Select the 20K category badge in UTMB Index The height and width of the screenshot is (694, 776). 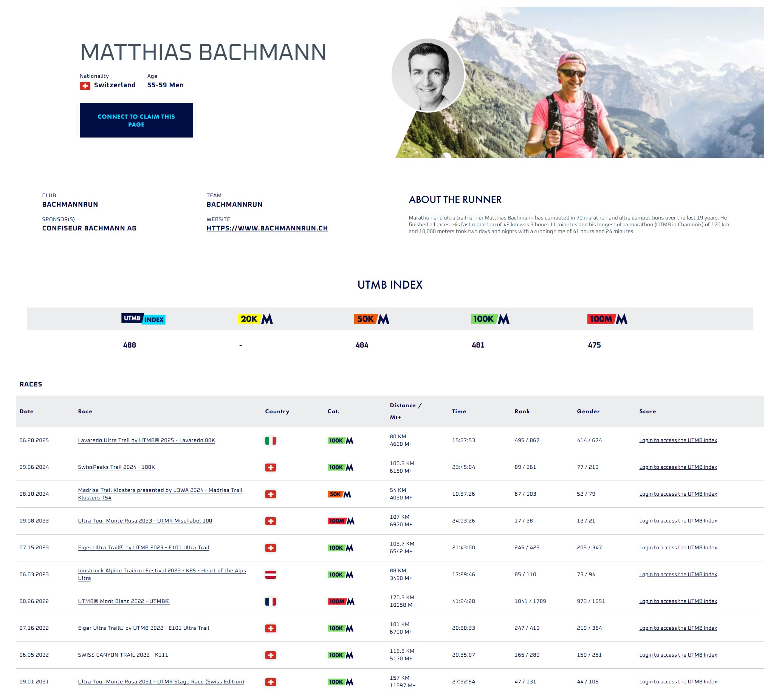pyautogui.click(x=255, y=319)
